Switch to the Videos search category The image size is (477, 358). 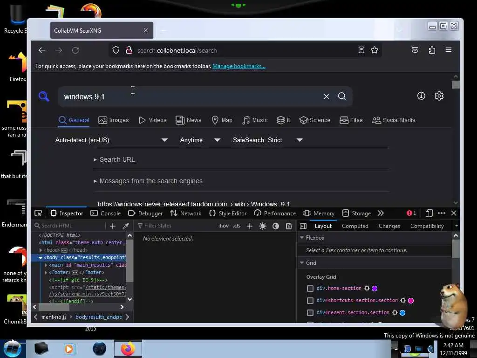[152, 120]
